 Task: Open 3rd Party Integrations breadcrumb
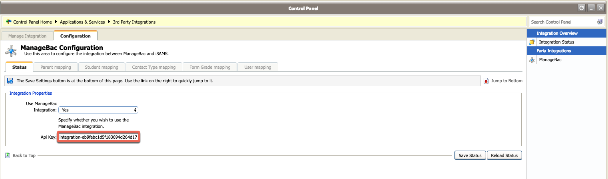134,22
